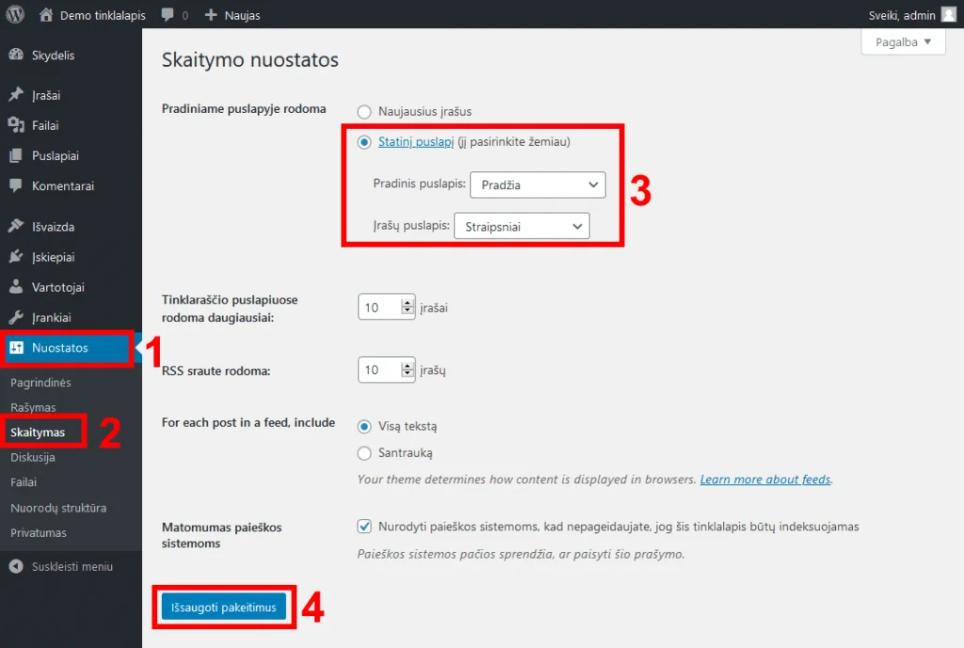Screen dimensions: 964x648
Task: Click the Failai media icon
Action: pos(16,125)
